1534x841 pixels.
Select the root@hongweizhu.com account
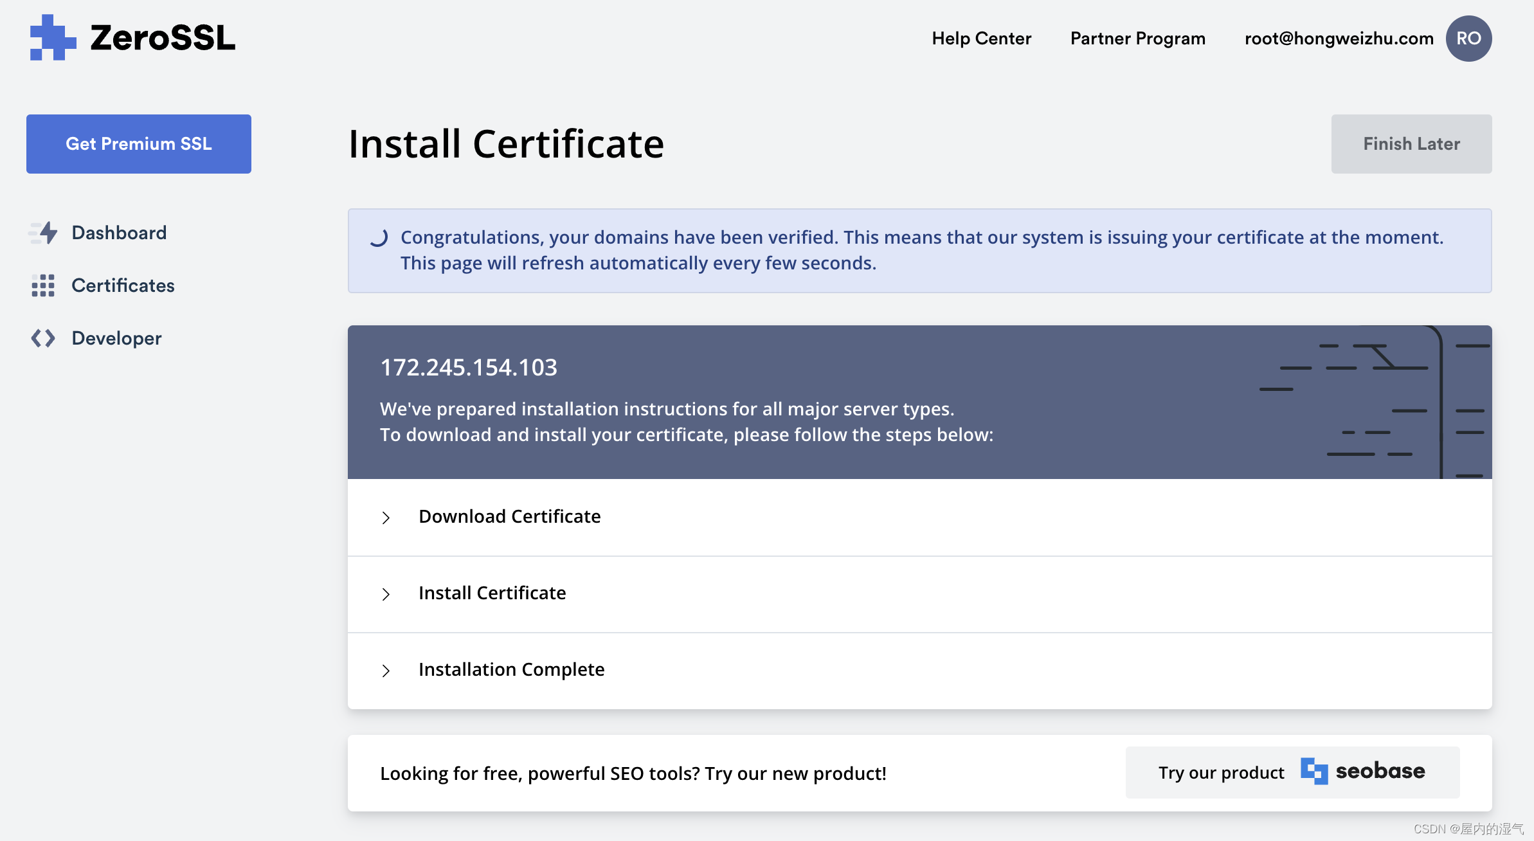(x=1339, y=39)
